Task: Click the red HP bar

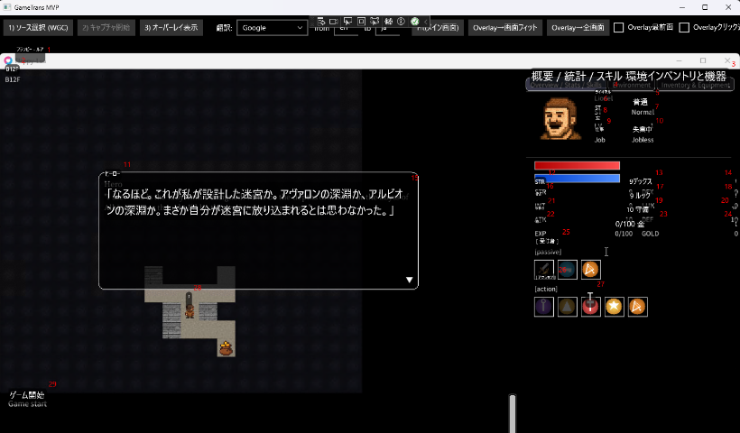Action: pos(577,166)
